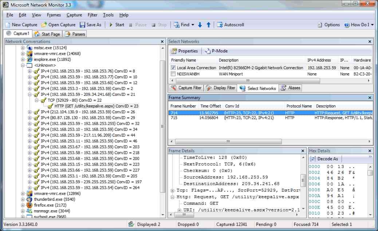
Task: Click the firefox.exe (2172) icon
Action: [29, 205]
